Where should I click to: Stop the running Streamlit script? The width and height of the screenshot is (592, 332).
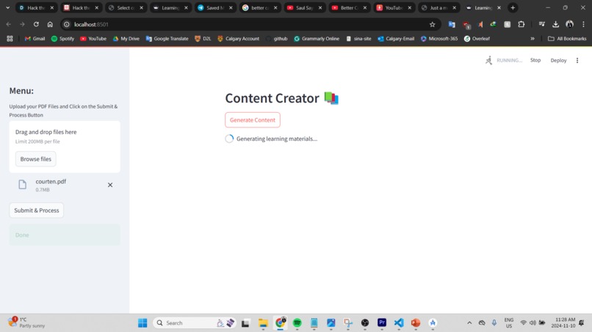(x=535, y=60)
